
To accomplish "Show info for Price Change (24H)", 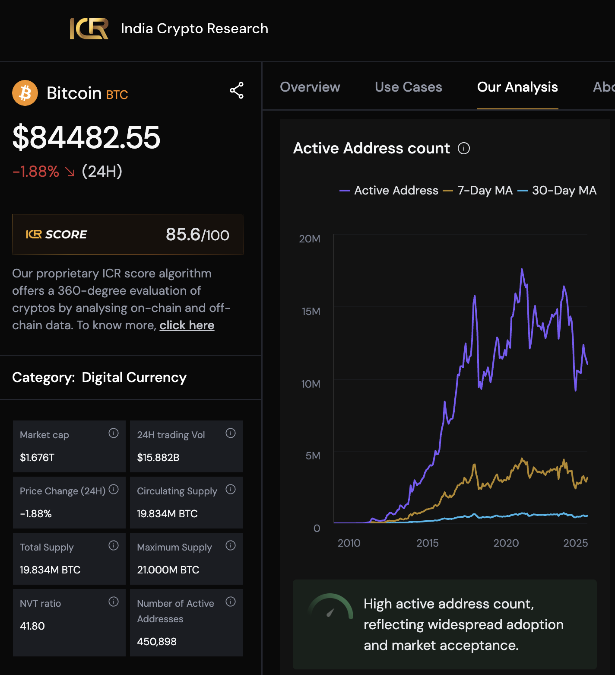I will tap(114, 489).
